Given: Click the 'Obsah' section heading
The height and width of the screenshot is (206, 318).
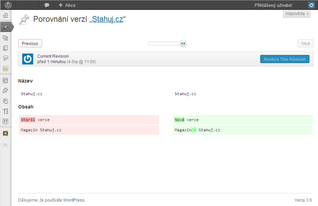Looking at the screenshot, I should click(x=26, y=107).
